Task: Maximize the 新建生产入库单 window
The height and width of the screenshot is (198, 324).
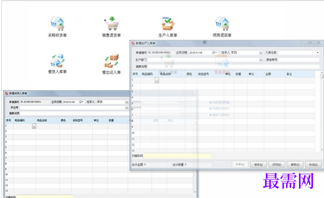Action: tap(310, 42)
